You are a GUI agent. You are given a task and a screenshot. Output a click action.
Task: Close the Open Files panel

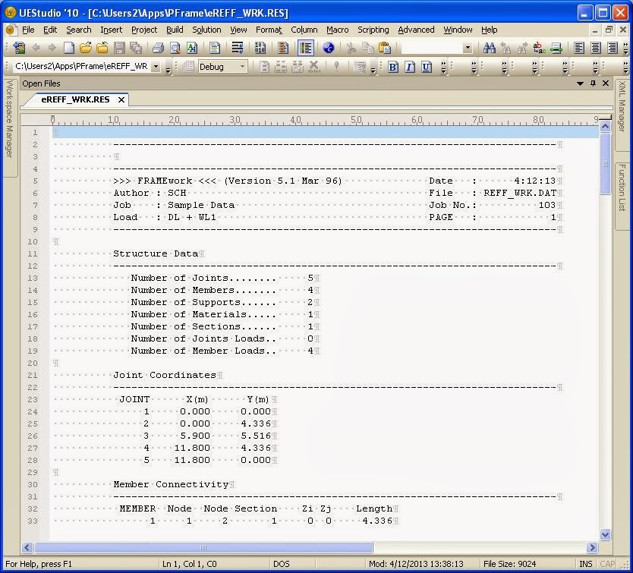point(606,83)
